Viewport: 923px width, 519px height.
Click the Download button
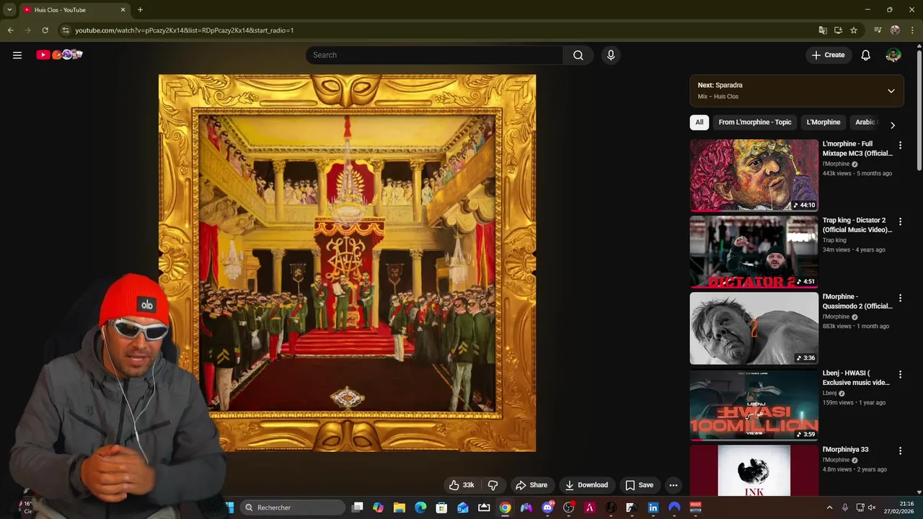(x=586, y=485)
